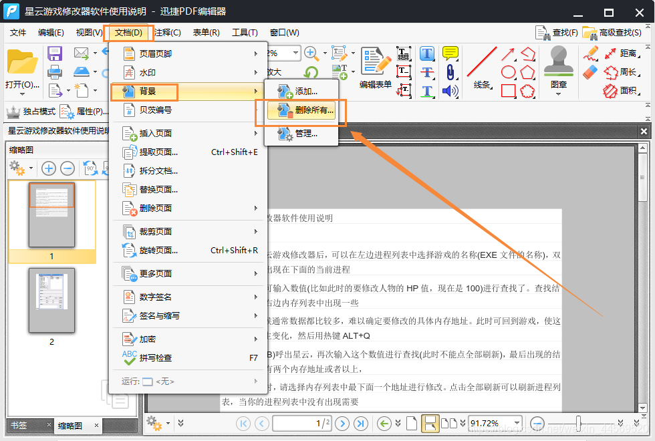Open the 属性(P)... properties panel

click(84, 111)
